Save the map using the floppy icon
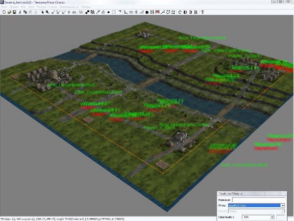The image size is (294, 221). [13, 12]
